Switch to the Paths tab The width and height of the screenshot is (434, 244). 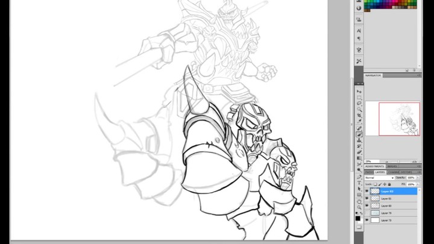click(370, 172)
